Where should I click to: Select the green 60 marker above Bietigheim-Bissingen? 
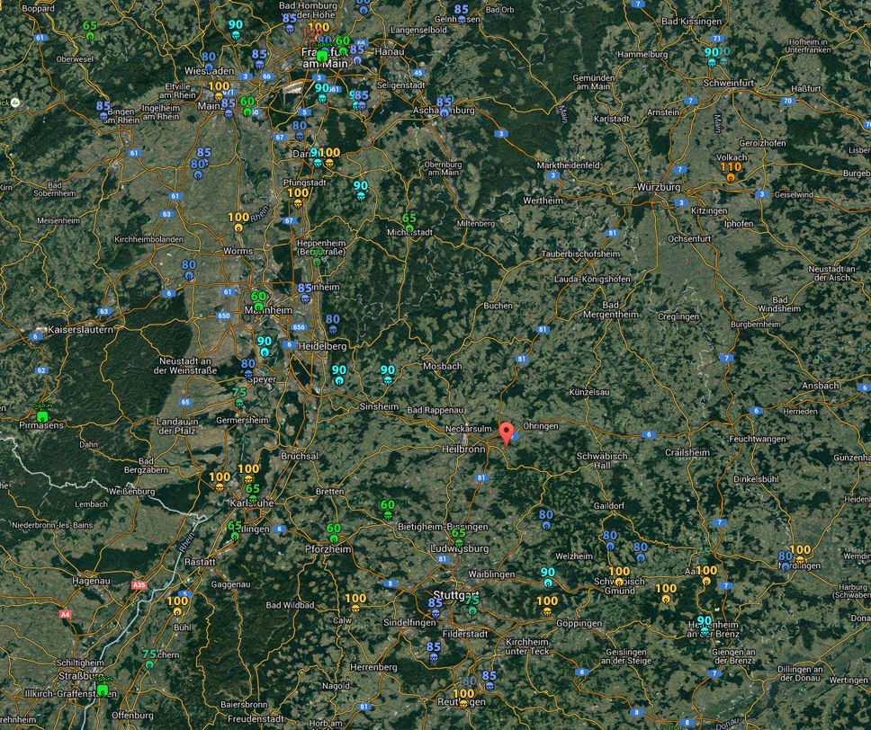pyautogui.click(x=388, y=510)
